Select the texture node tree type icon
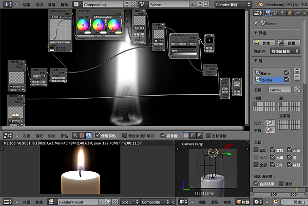 pos(82,135)
